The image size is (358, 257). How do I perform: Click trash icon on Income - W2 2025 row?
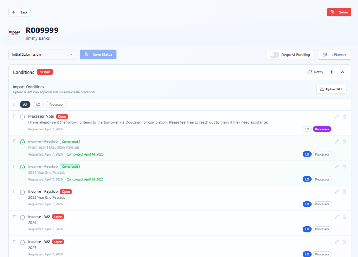344,242
